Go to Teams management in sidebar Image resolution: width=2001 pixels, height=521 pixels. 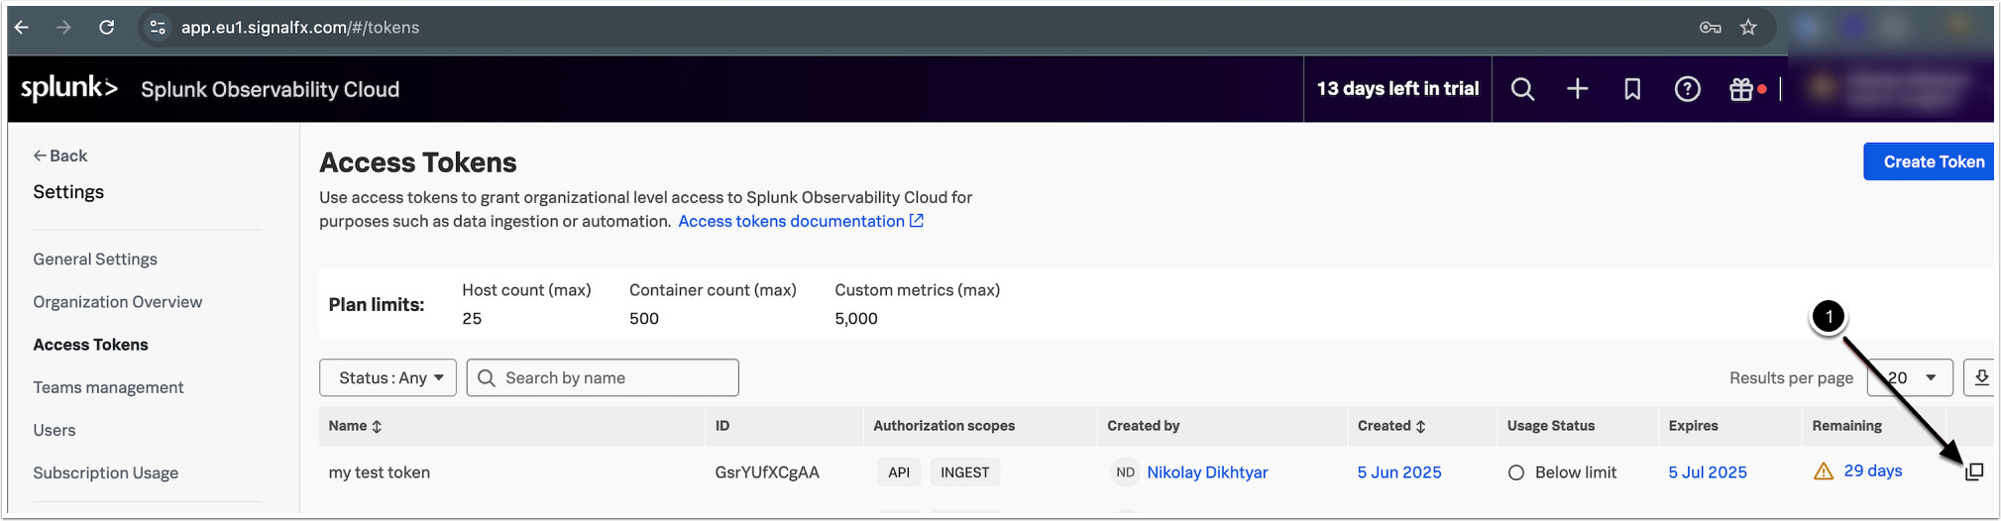coord(108,387)
